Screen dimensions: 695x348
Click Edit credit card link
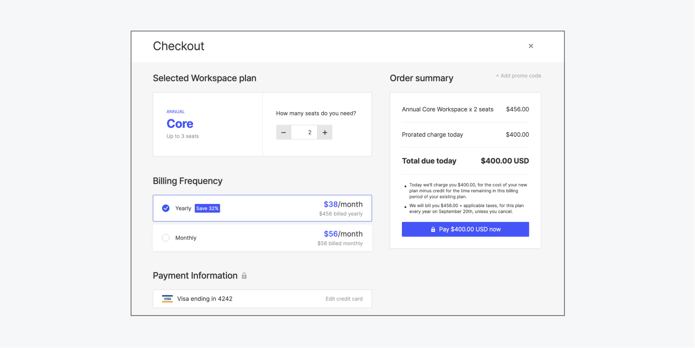pyautogui.click(x=344, y=299)
